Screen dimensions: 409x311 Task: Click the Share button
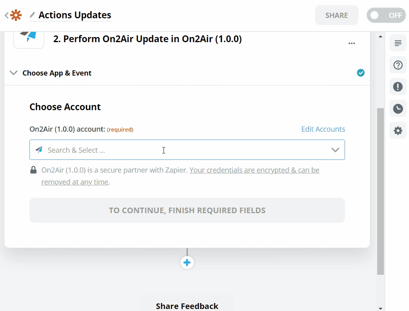click(337, 16)
